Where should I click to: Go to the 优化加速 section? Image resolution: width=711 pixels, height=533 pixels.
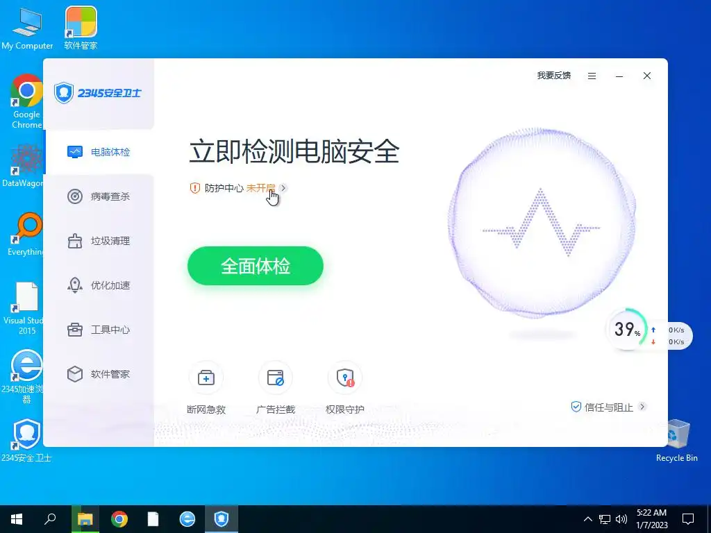pos(100,285)
